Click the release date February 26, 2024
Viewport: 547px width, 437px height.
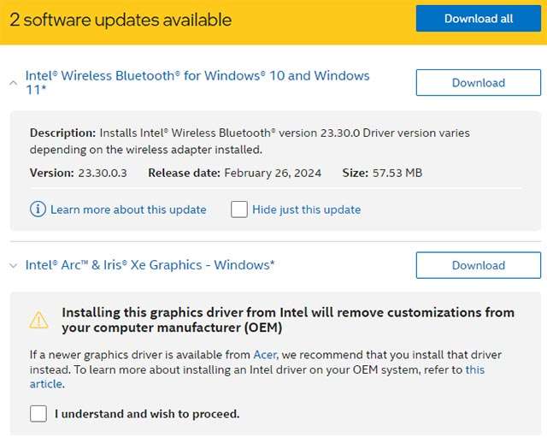click(273, 173)
